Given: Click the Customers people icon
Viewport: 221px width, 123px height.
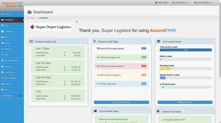Looking at the screenshot, I should [2, 31].
